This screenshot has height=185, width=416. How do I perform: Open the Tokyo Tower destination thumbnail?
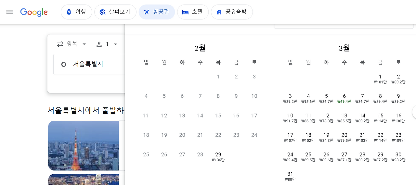pyautogui.click(x=84, y=146)
